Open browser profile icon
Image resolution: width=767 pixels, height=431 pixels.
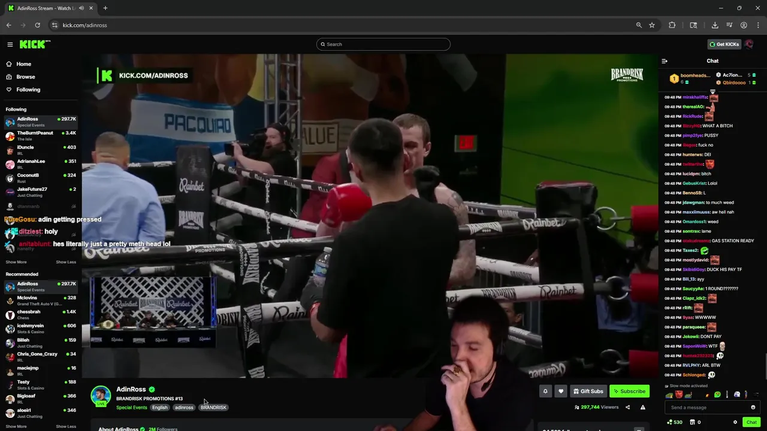pos(744,25)
